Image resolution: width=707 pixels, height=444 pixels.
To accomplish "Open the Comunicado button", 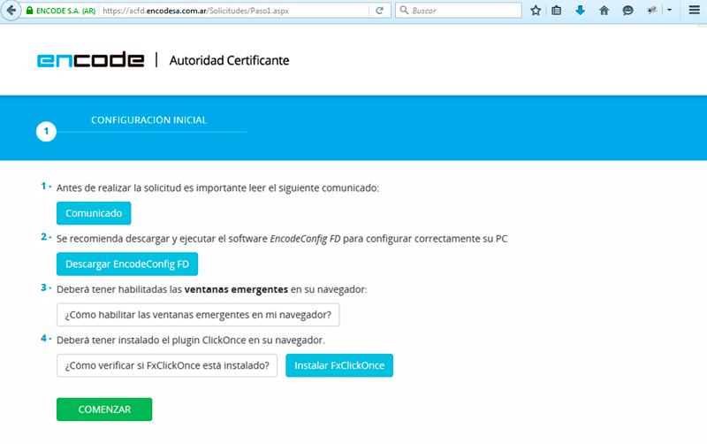I will [x=94, y=213].
